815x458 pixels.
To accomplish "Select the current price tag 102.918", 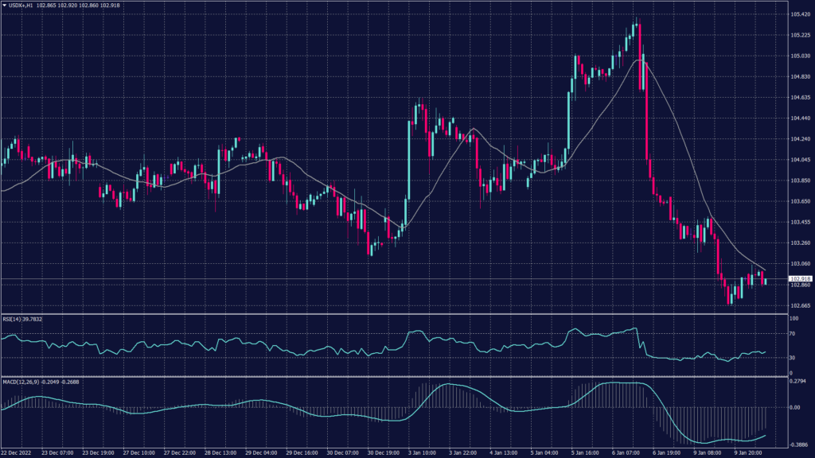I will 799,279.
